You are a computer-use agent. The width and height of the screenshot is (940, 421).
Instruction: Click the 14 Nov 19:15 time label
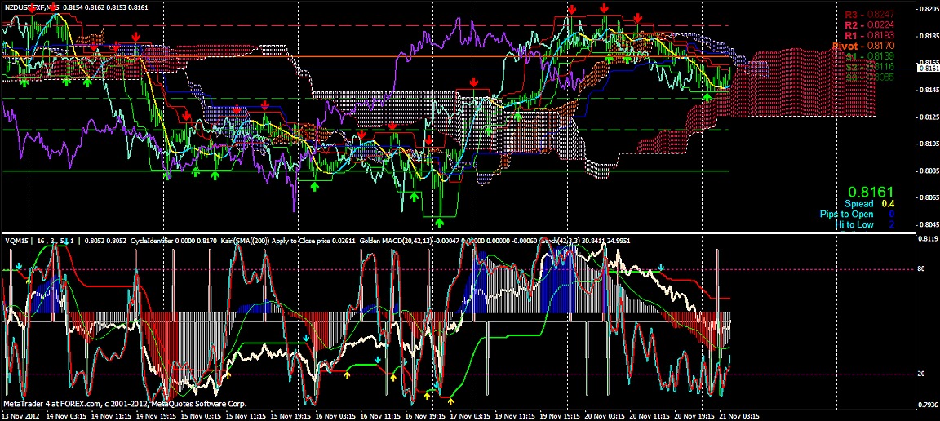[156, 415]
